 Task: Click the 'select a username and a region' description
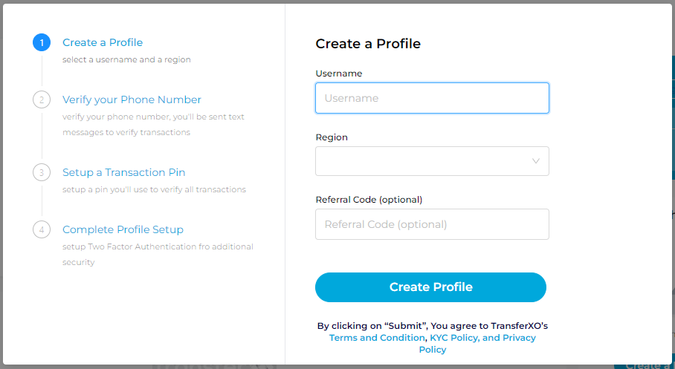[x=126, y=59]
